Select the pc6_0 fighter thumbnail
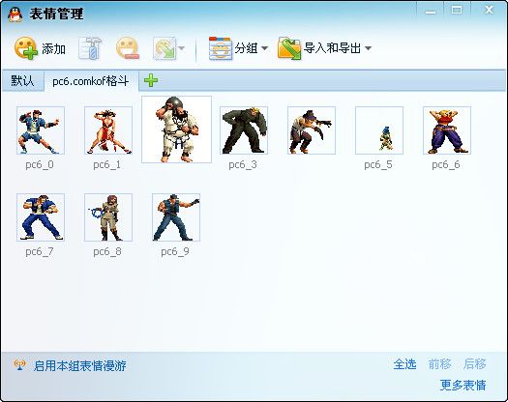 pyautogui.click(x=41, y=130)
